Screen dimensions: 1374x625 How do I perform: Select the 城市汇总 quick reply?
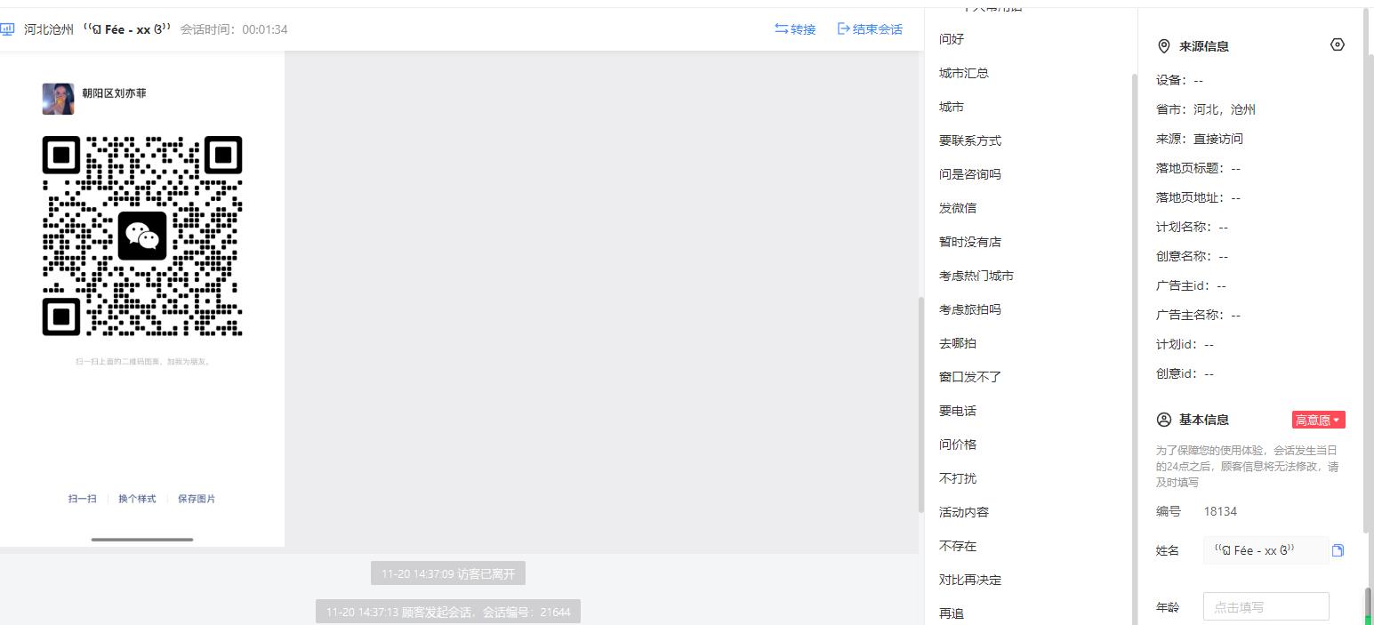964,73
